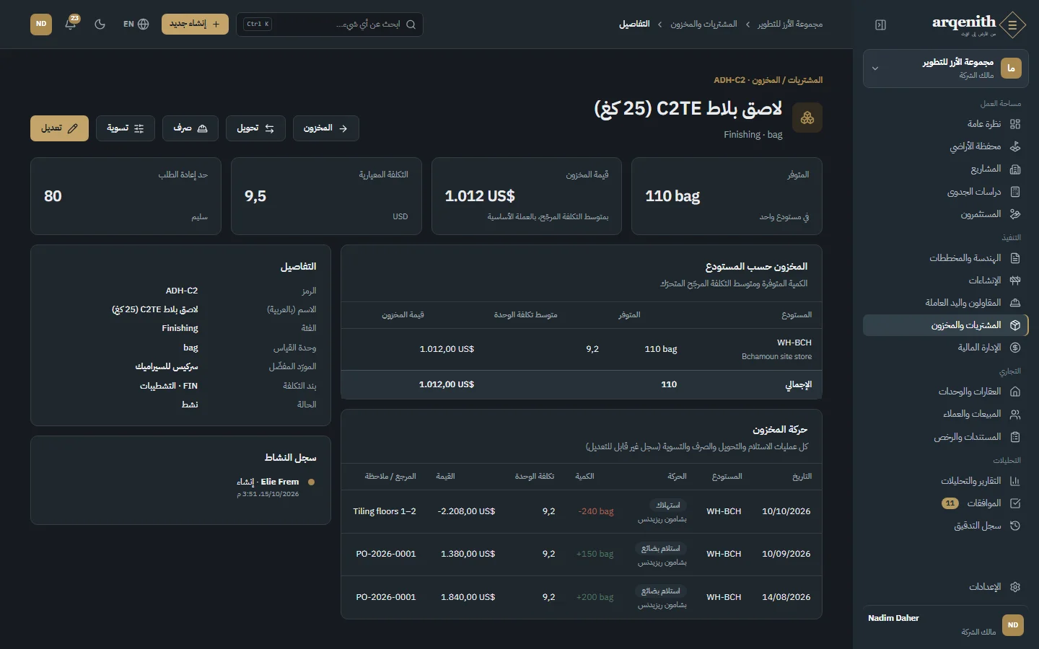Open notifications bell with badge 23
The image size is (1039, 649).
click(x=71, y=24)
